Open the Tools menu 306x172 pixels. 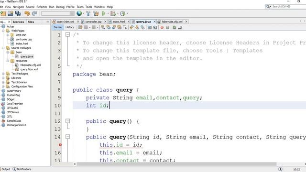tap(88, 7)
